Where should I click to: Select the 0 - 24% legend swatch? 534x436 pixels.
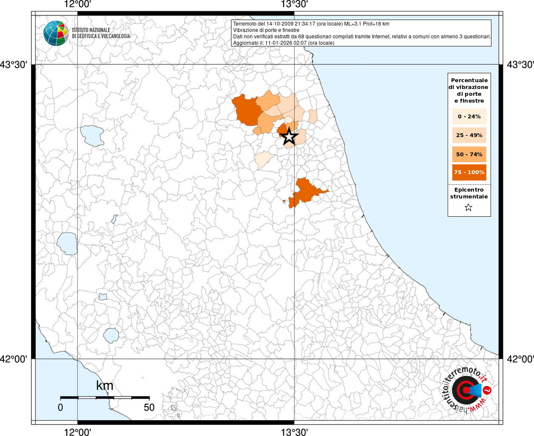[469, 117]
